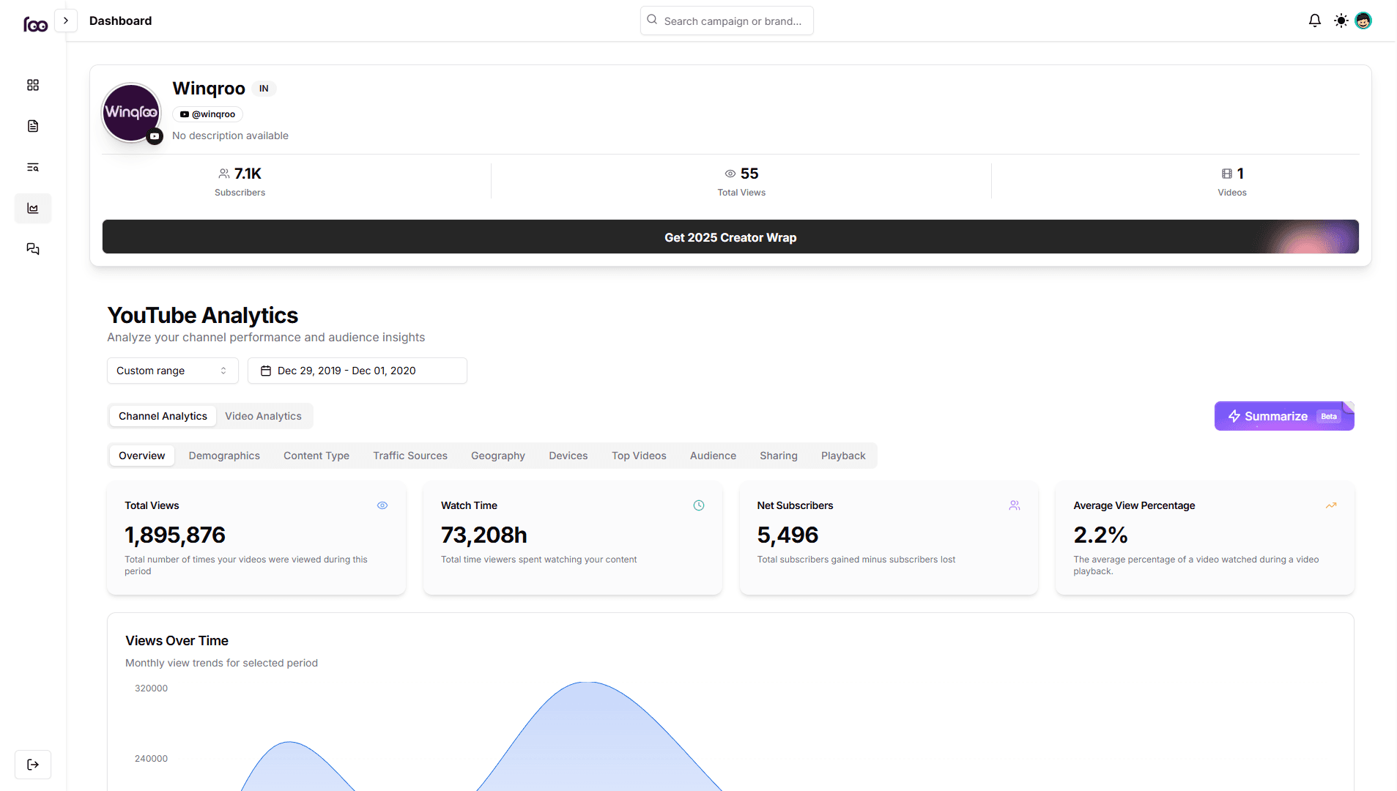The height and width of the screenshot is (791, 1397).
Task: Select the analytics chart icon in sidebar
Action: coord(33,208)
